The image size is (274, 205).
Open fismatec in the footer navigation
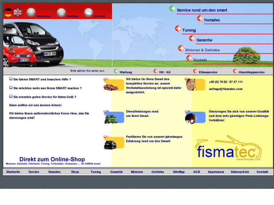55,172
